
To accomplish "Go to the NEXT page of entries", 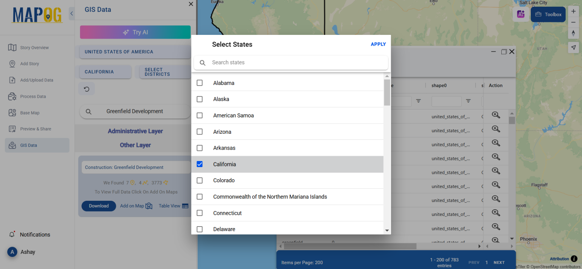I will 499,262.
